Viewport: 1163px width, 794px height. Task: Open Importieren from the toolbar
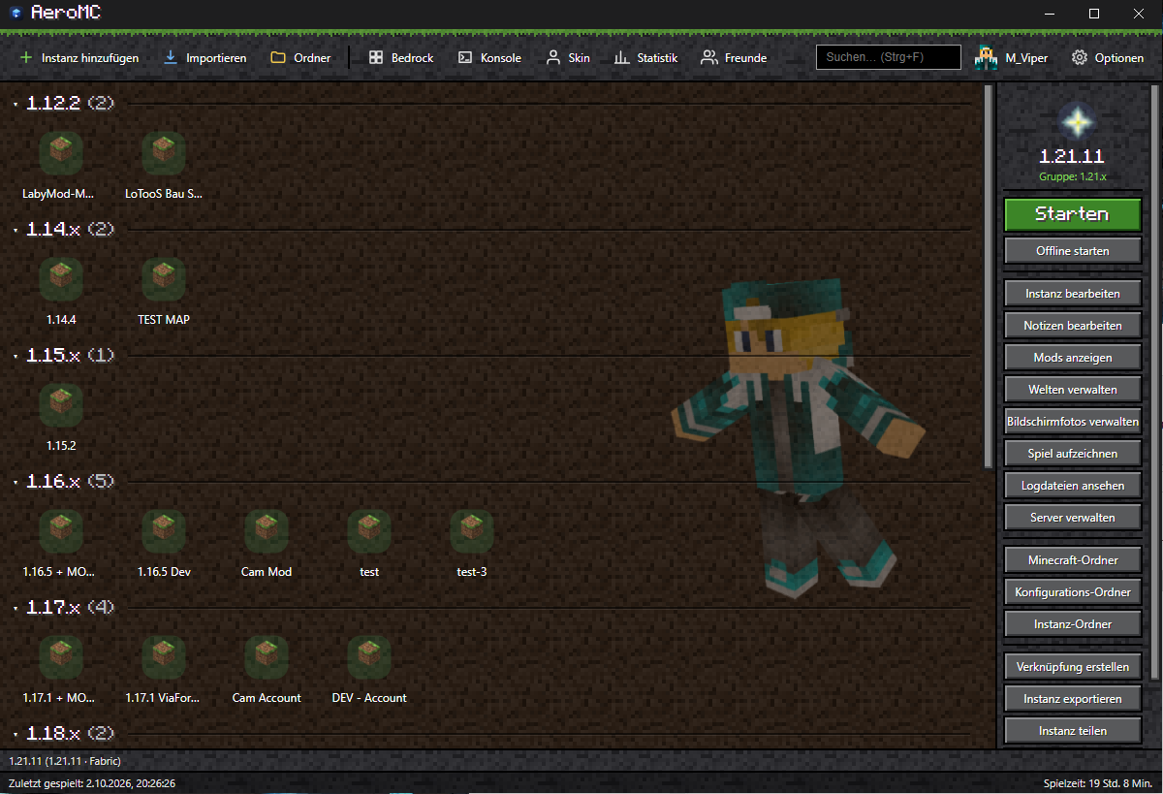pos(204,58)
